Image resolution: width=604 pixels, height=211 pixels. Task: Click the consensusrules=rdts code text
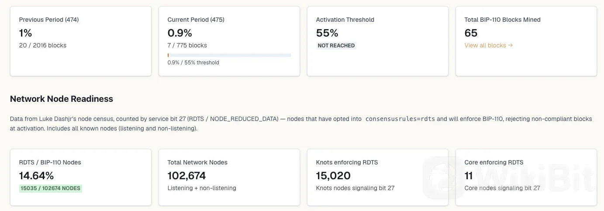[400, 119]
